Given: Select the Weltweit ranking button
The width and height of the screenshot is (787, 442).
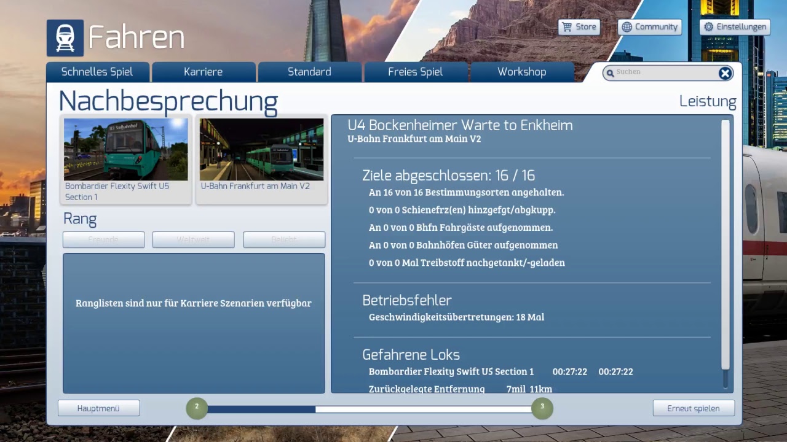Looking at the screenshot, I should [x=194, y=239].
